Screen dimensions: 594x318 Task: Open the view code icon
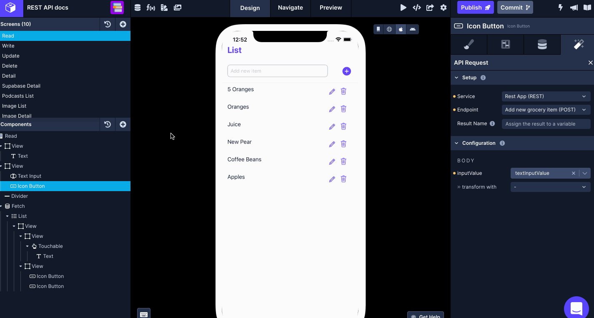point(416,8)
